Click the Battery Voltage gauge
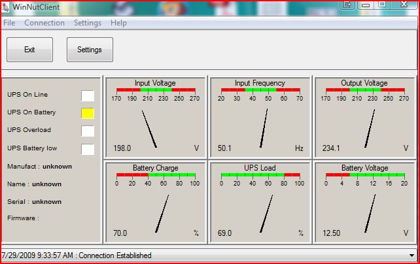The height and width of the screenshot is (264, 420). click(364, 201)
